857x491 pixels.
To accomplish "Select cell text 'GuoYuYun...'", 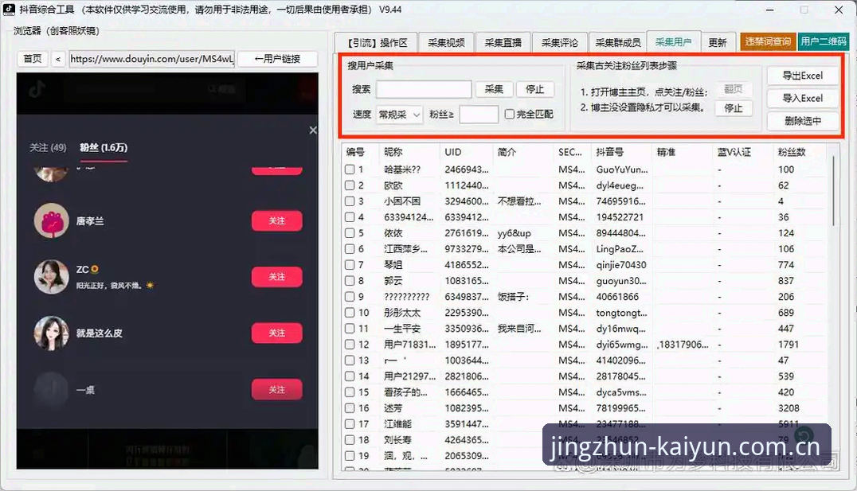I will (x=621, y=170).
